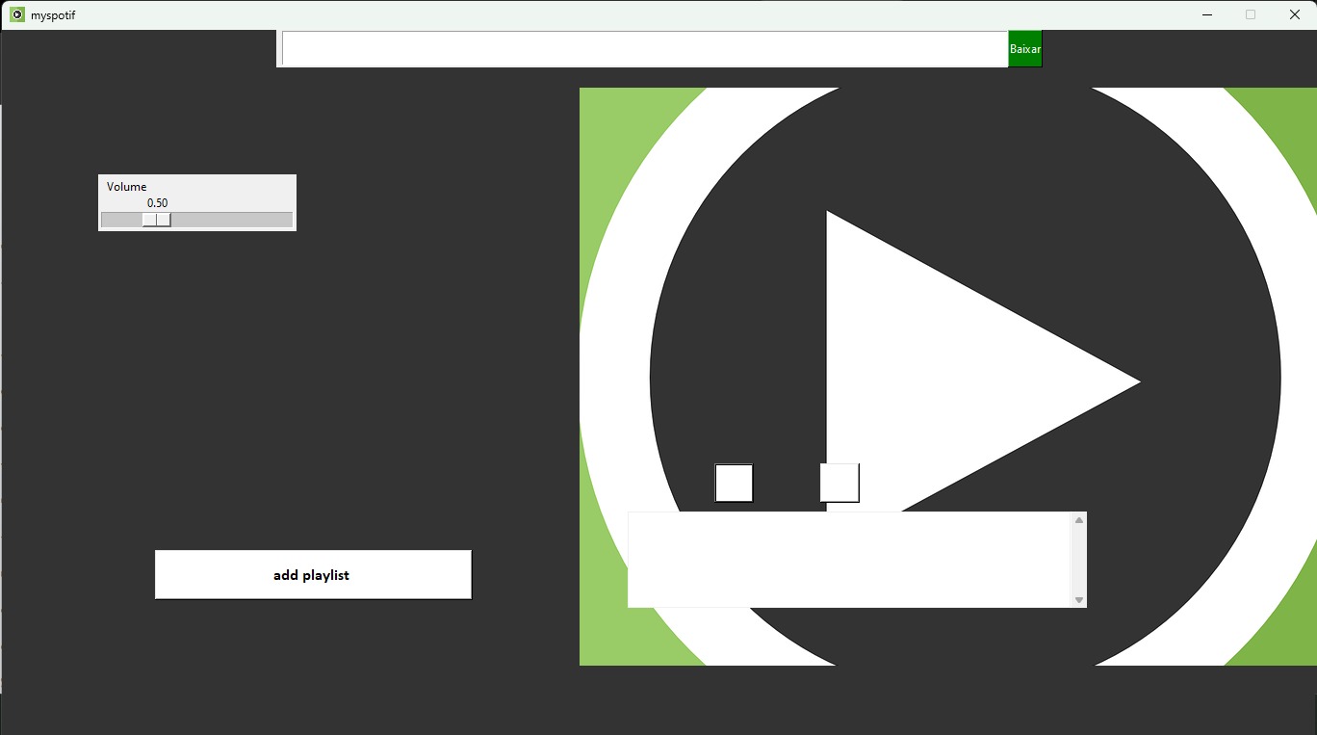Minimize the myspotif window
The image size is (1317, 735).
pyautogui.click(x=1207, y=14)
